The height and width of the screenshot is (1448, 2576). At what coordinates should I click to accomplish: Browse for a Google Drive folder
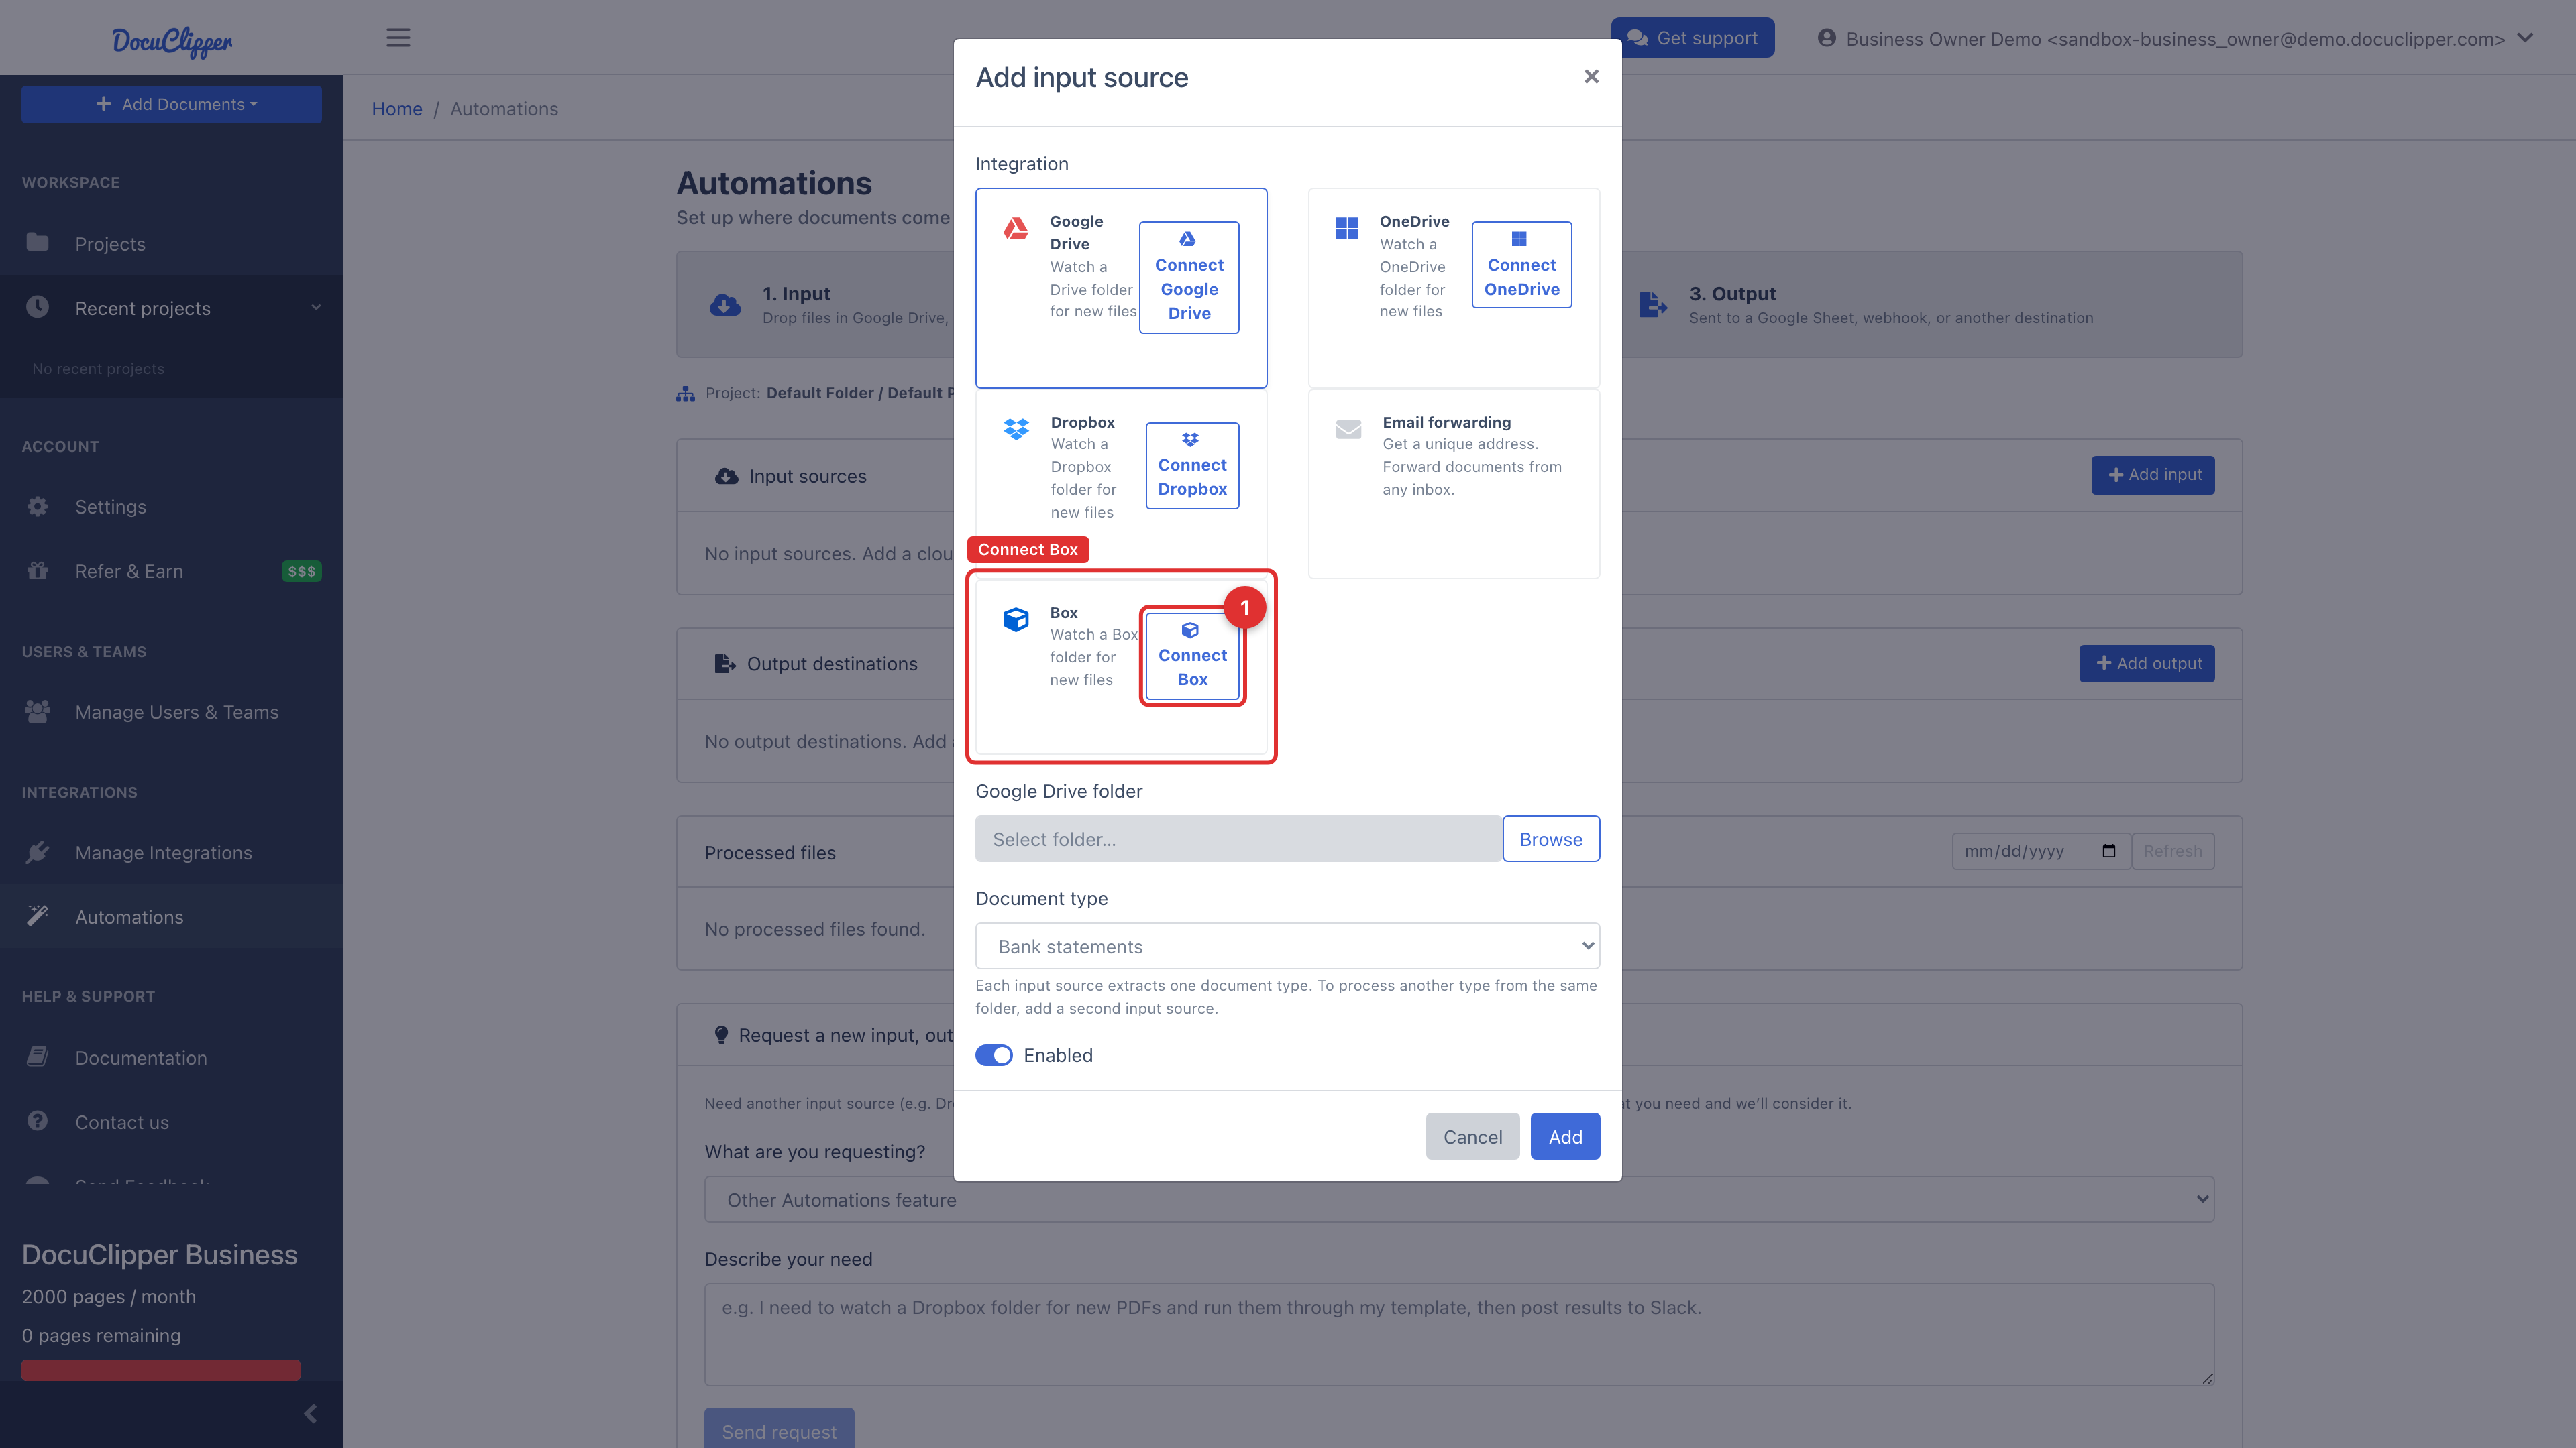pyautogui.click(x=1550, y=839)
